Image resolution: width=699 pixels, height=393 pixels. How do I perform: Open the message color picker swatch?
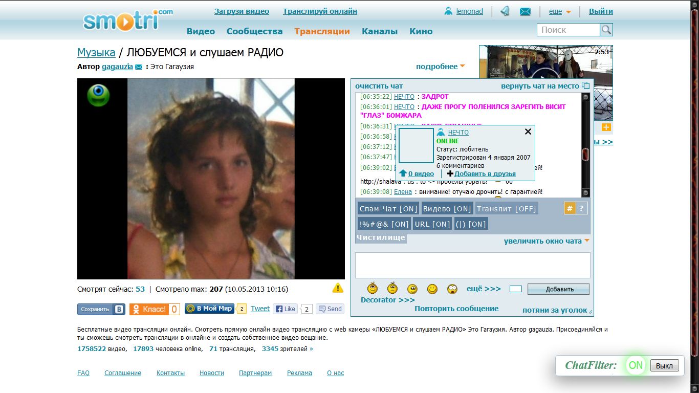point(516,289)
